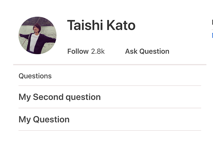213x147 pixels.
Task: Select the Questions section tab
Action: click(x=35, y=76)
